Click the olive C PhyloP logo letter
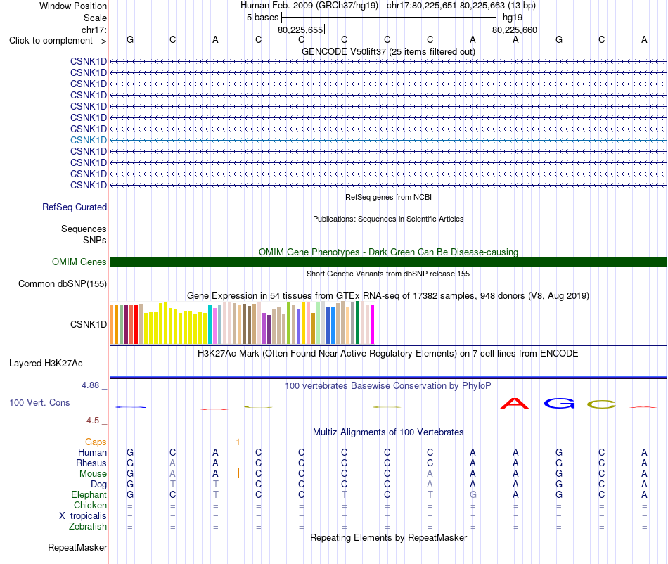This screenshot has height=564, width=668. tap(601, 404)
